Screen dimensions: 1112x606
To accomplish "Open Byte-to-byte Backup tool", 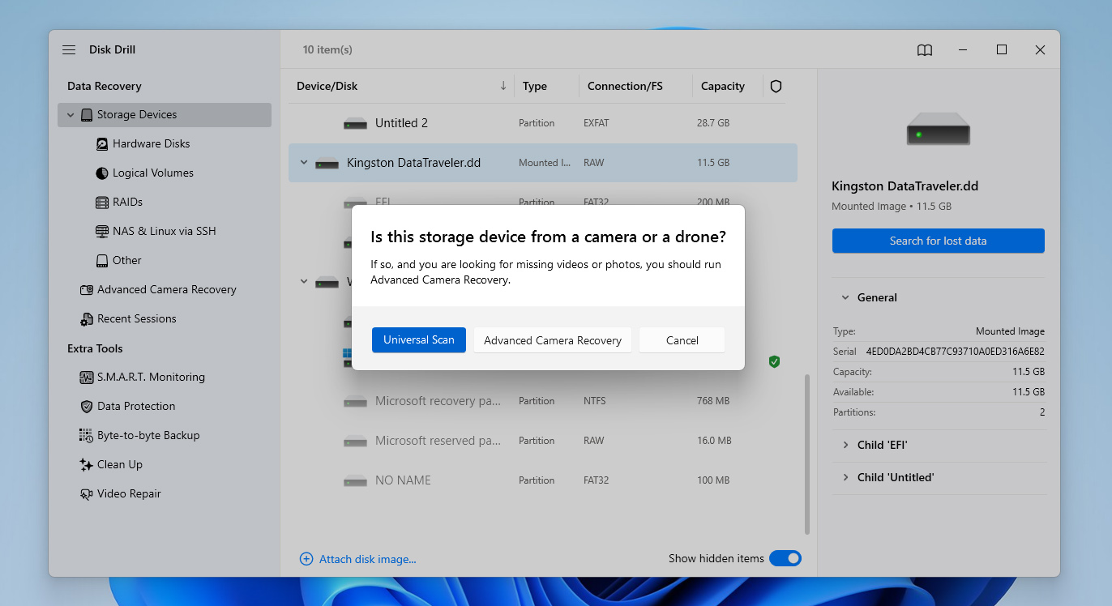I will coord(148,435).
